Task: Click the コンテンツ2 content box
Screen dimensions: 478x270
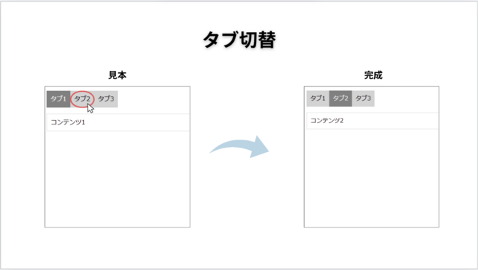Action: pos(373,121)
